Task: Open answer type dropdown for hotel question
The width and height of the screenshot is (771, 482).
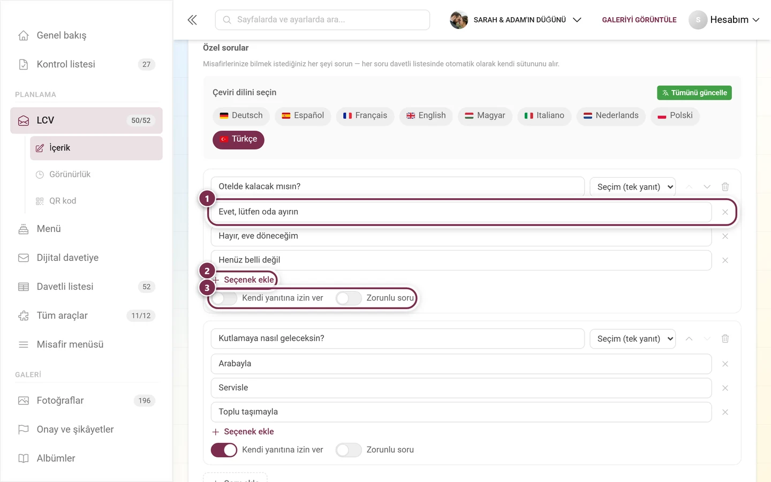Action: pyautogui.click(x=632, y=187)
